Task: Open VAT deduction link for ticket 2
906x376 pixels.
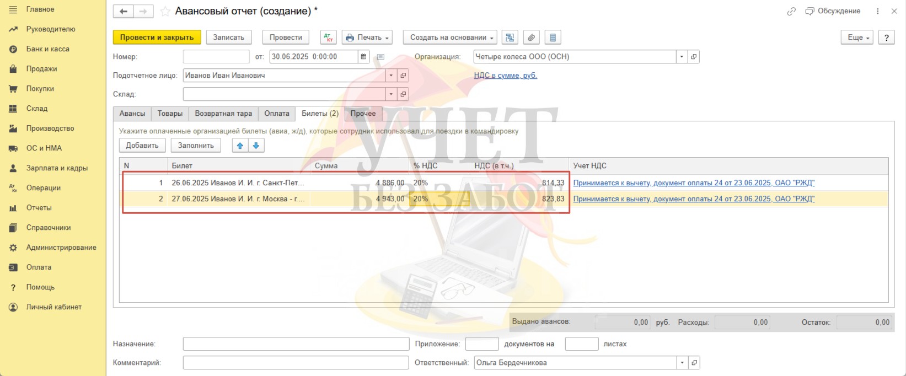Action: point(694,199)
